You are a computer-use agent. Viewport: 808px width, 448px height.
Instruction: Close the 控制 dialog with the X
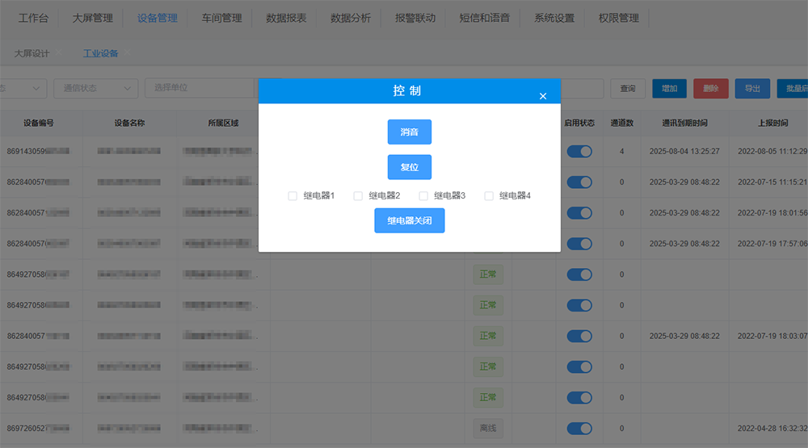point(543,97)
